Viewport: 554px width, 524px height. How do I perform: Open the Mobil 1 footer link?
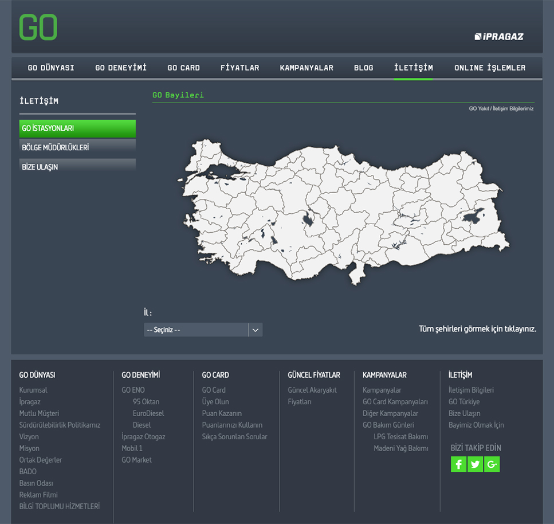pos(132,448)
